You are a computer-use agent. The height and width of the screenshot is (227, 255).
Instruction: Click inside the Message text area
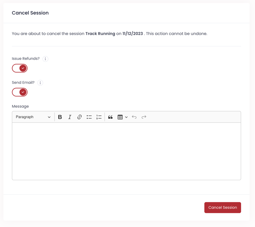(126, 151)
